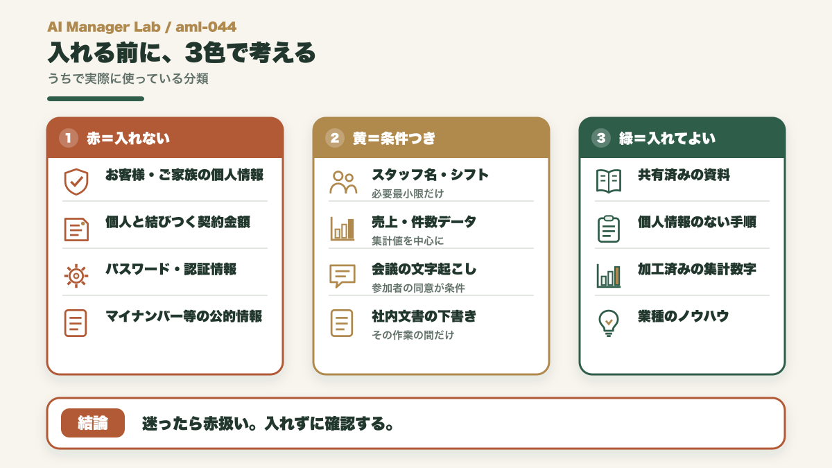
Task: Click the text 業種のノウハウ
Action: (683, 316)
